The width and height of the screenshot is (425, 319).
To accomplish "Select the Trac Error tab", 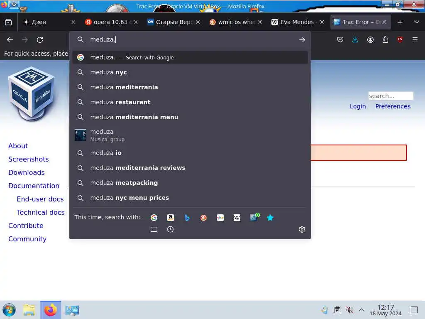I will pos(361,22).
